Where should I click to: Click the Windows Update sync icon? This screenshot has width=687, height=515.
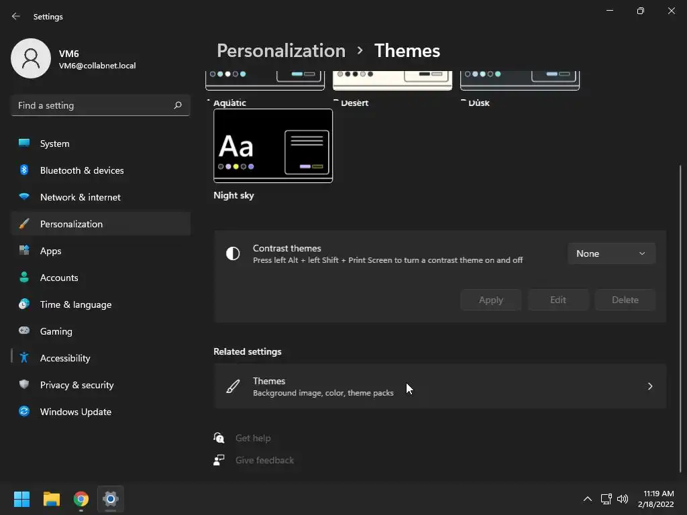click(x=24, y=412)
